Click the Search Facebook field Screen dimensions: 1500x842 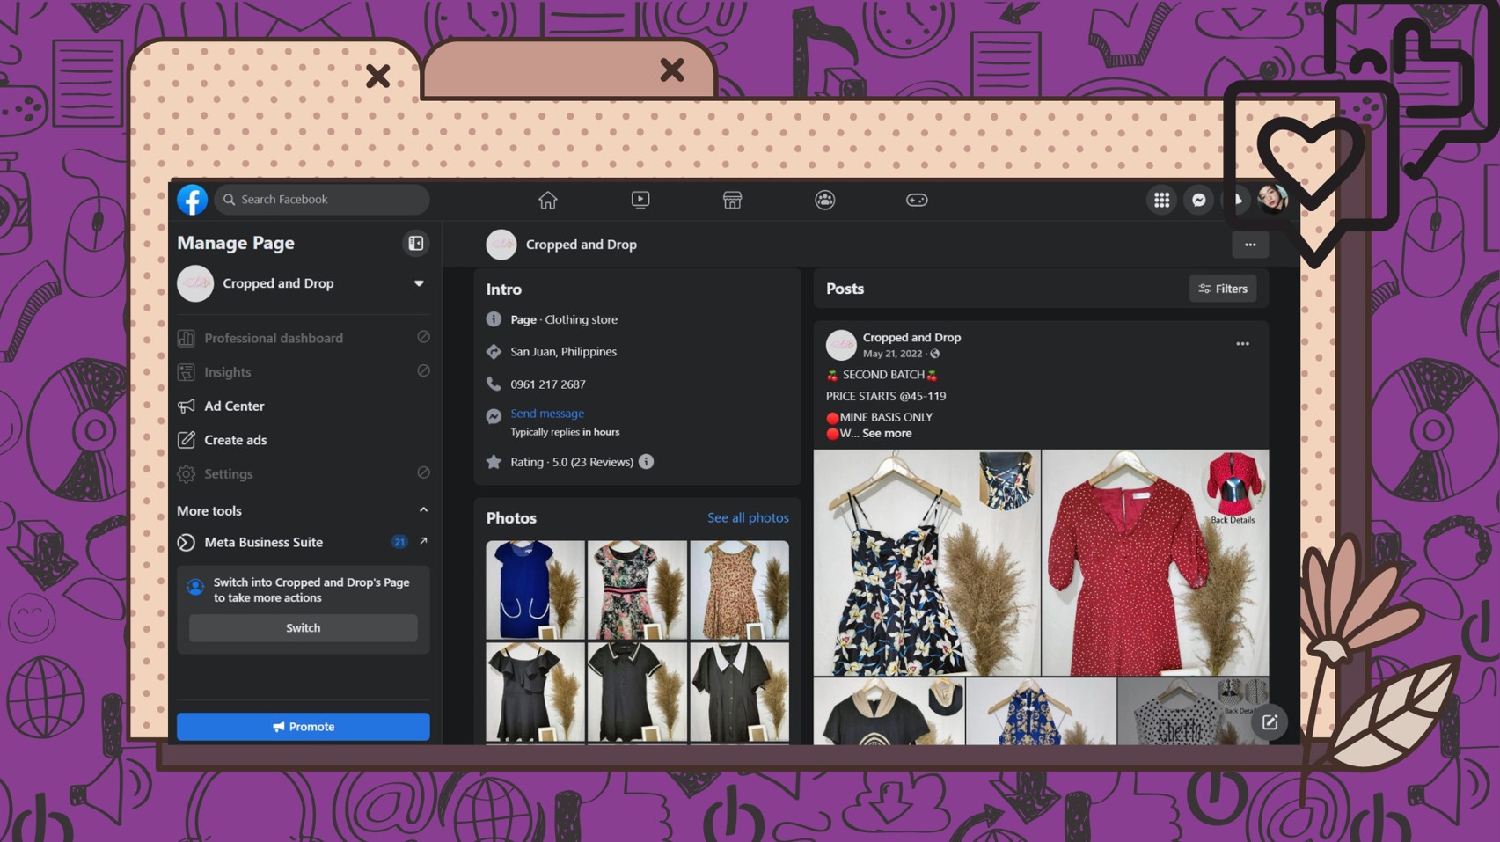pos(322,200)
